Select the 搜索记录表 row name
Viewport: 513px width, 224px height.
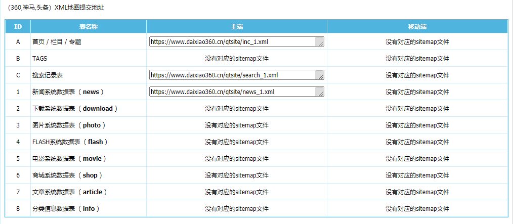click(x=48, y=75)
